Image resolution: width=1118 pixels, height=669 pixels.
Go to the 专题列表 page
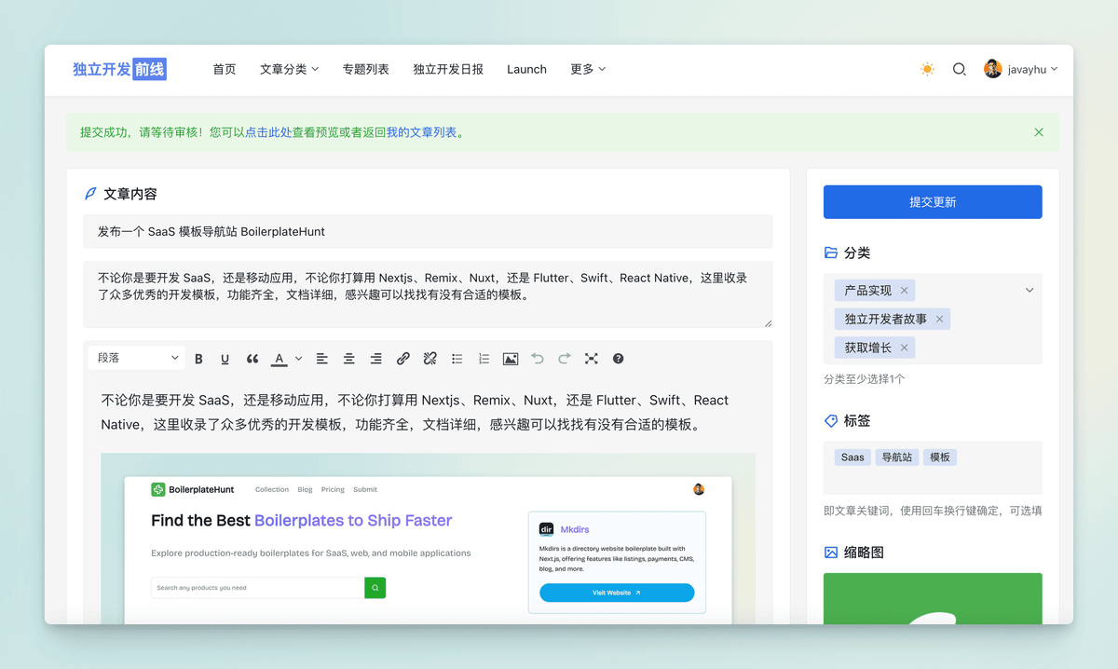(x=365, y=69)
